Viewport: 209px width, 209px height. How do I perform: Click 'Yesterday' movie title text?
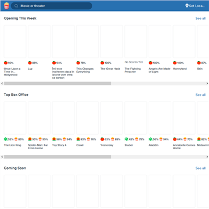pos(107,145)
